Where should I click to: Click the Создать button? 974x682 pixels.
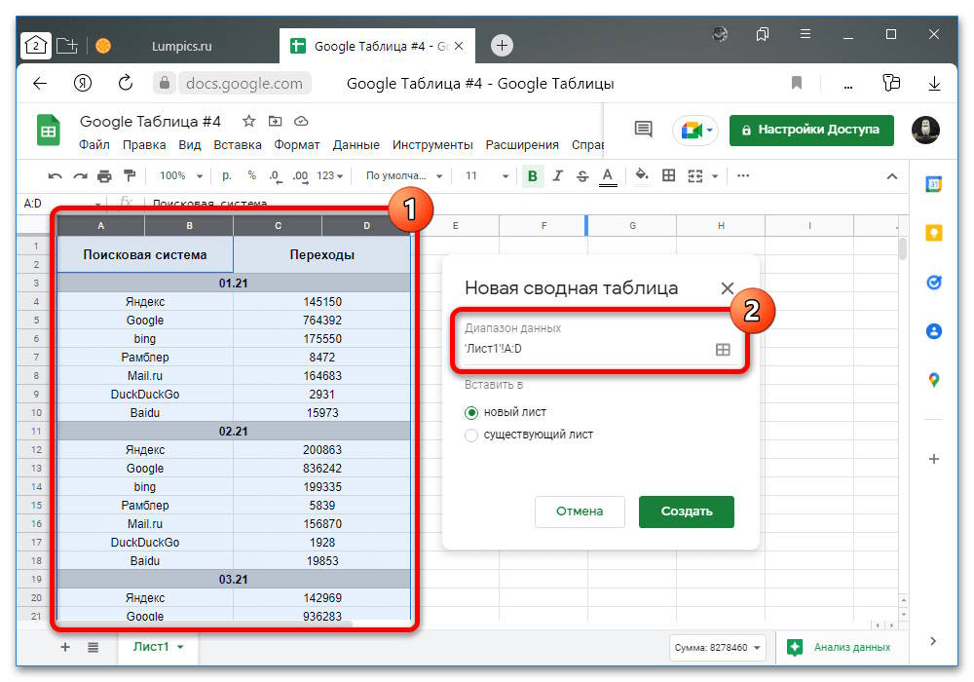(x=687, y=511)
